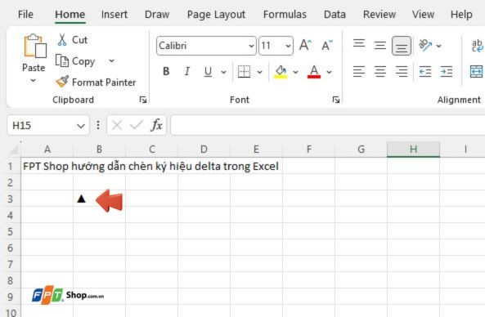Select column B header
This screenshot has width=485, height=317.
(99, 150)
